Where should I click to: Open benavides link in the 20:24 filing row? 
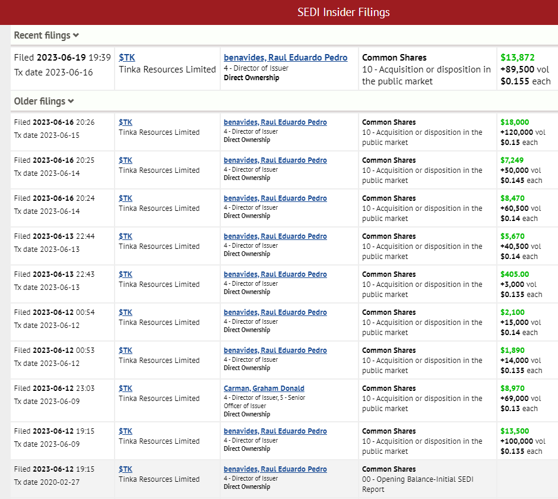coord(275,198)
